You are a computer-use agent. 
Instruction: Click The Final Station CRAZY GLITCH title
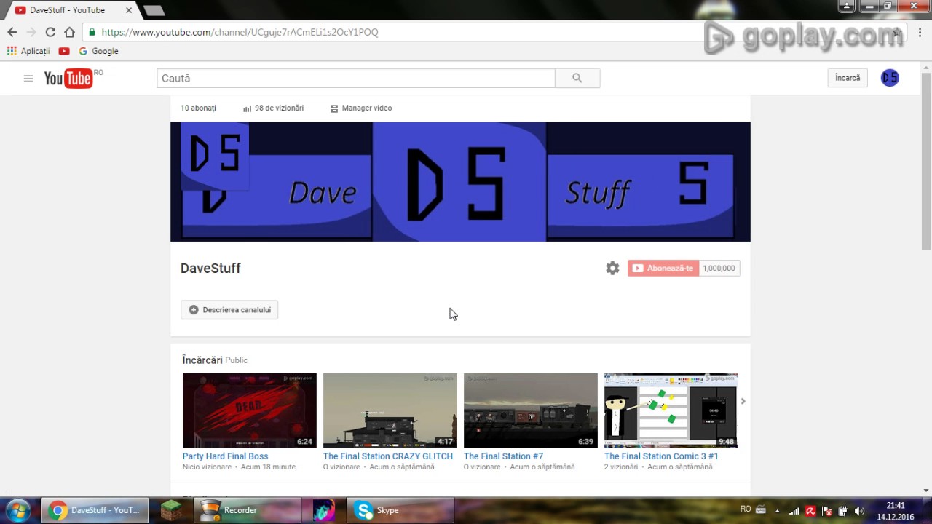coord(388,456)
